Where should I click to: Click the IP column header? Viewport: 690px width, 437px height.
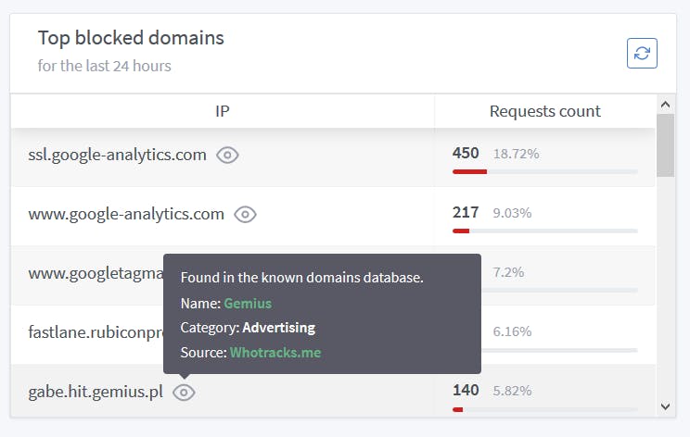click(x=223, y=111)
